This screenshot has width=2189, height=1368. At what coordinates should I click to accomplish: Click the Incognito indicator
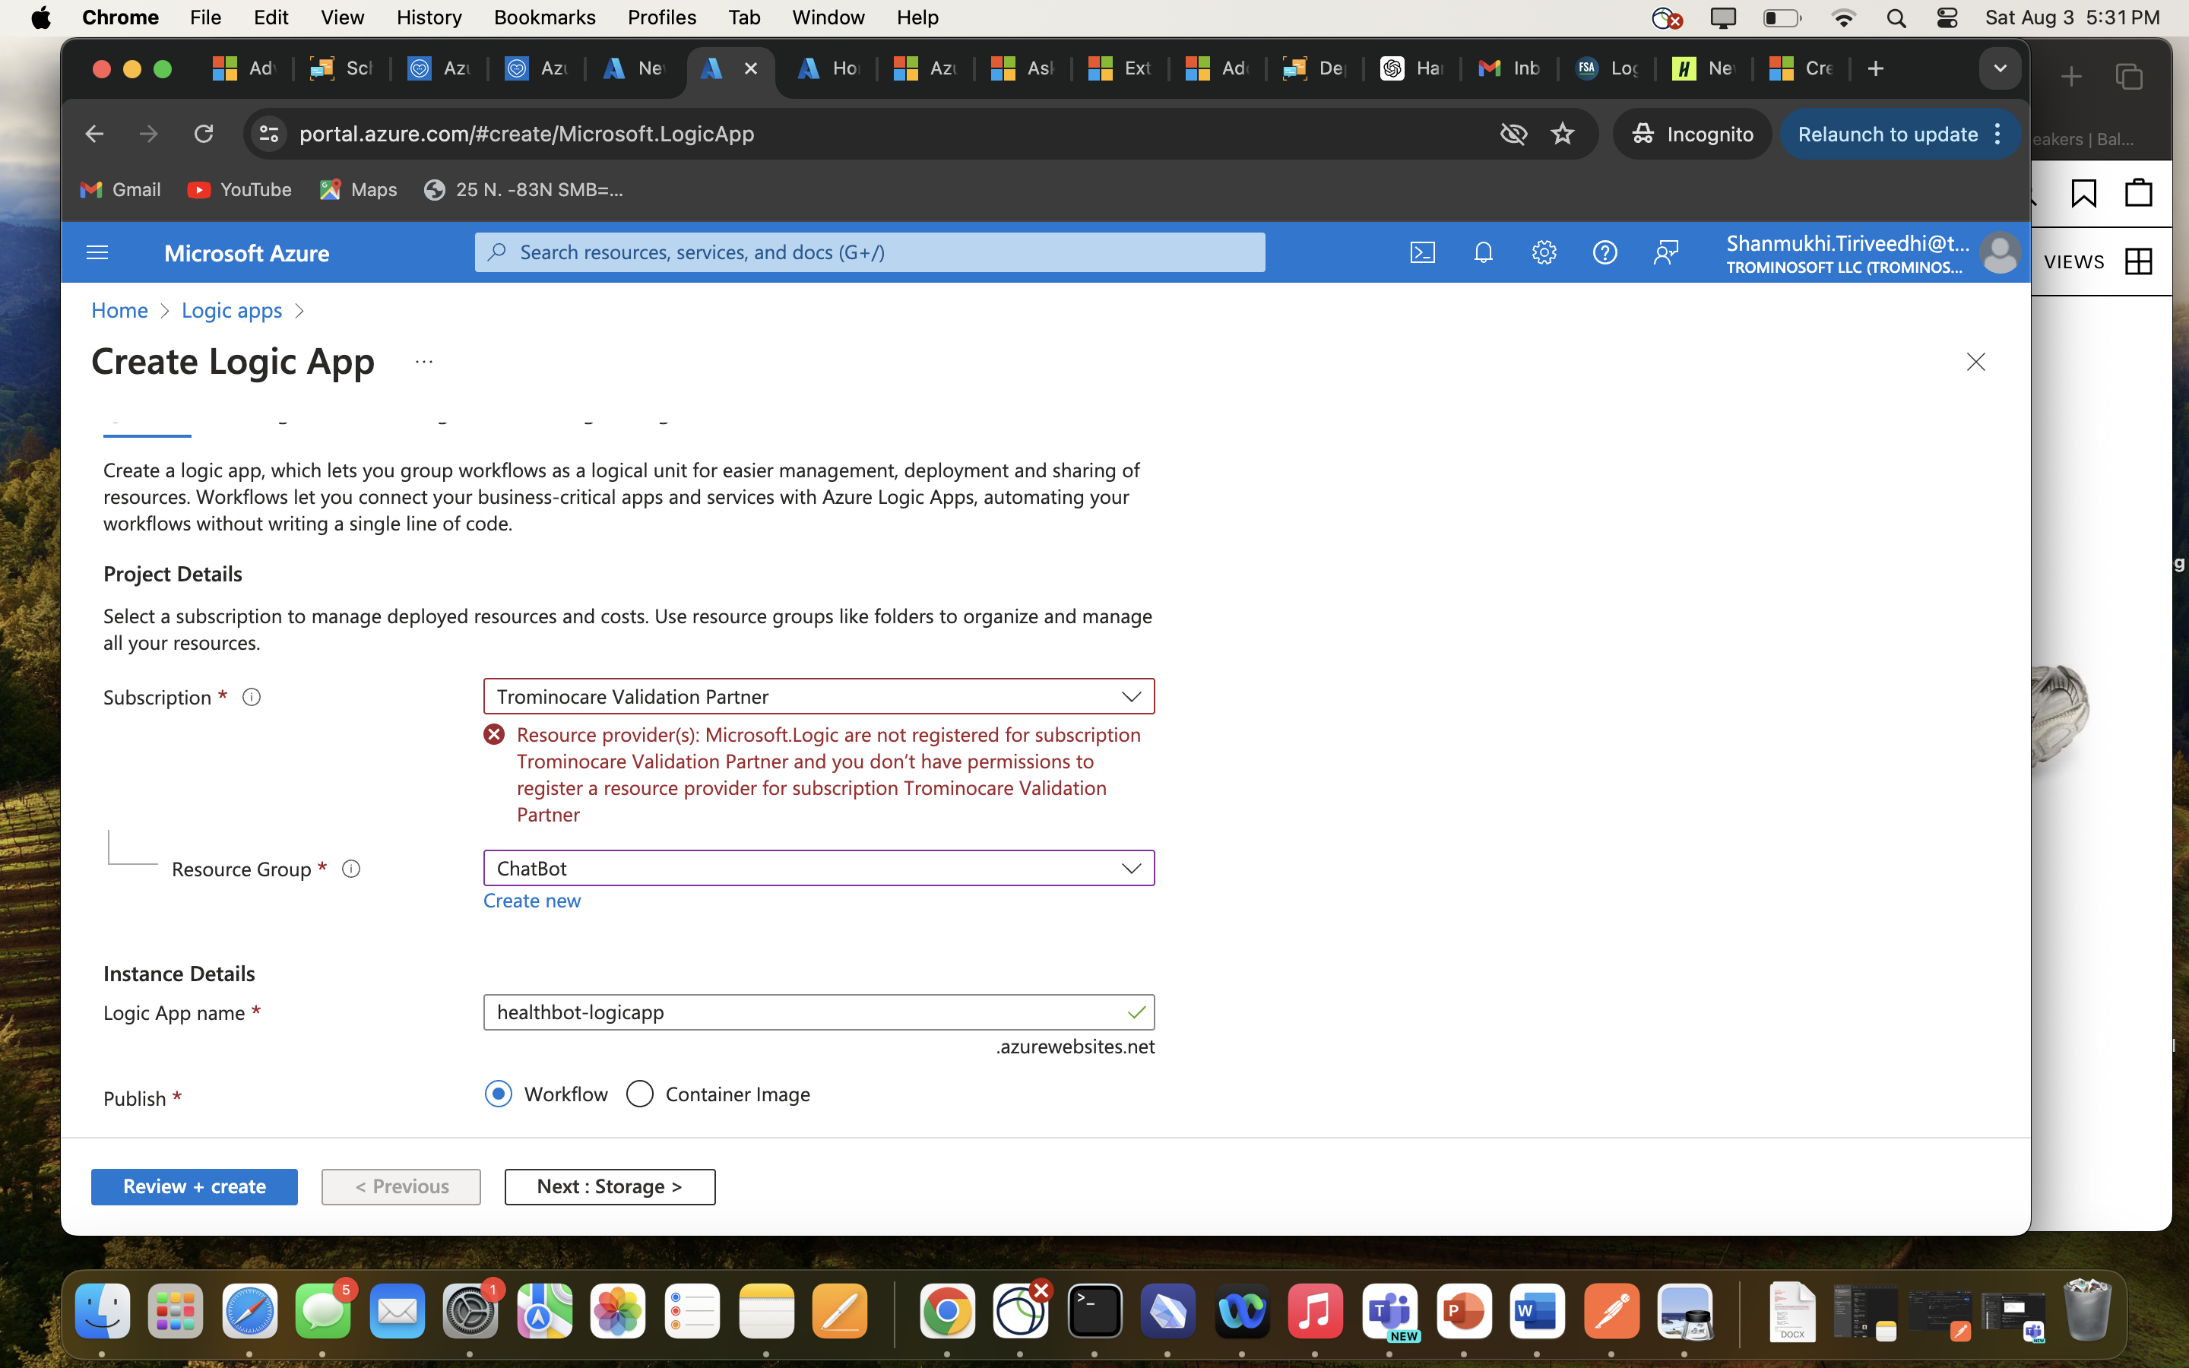tap(1691, 134)
